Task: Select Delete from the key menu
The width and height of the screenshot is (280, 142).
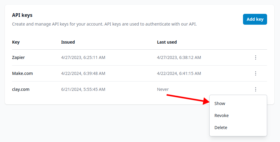Action: click(221, 128)
